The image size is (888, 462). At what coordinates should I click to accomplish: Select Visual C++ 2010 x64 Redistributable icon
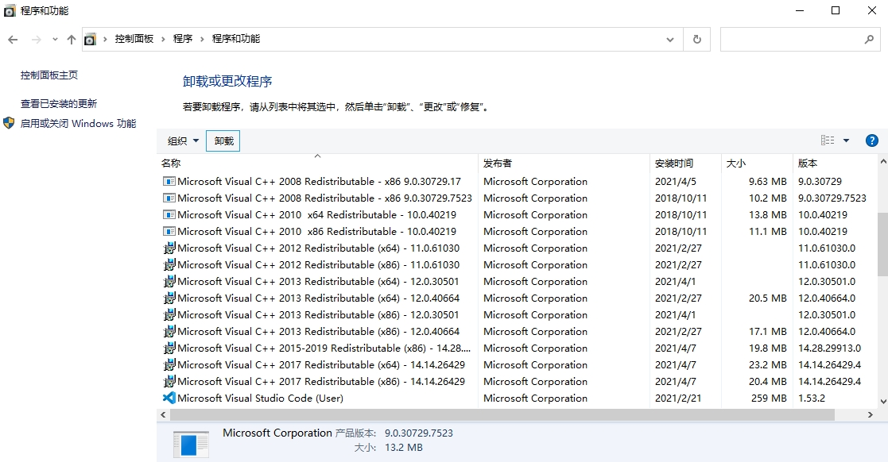pos(169,215)
